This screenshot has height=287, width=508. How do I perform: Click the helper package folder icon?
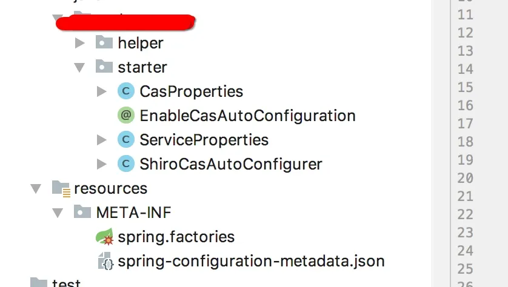click(x=104, y=43)
